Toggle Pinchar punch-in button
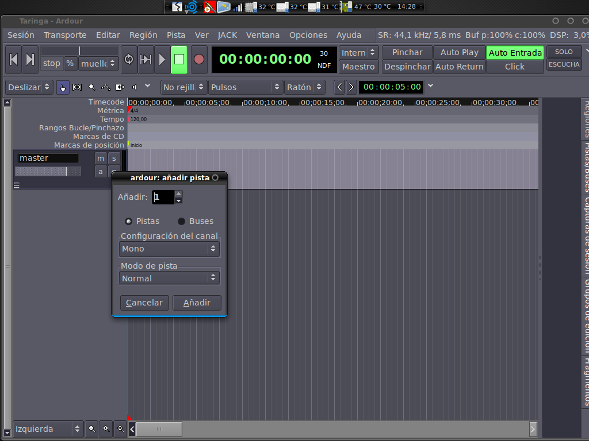Viewport: 589px width, 441px height. tap(408, 52)
